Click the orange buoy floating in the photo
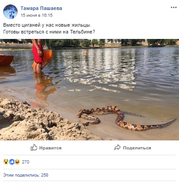 (86, 53)
